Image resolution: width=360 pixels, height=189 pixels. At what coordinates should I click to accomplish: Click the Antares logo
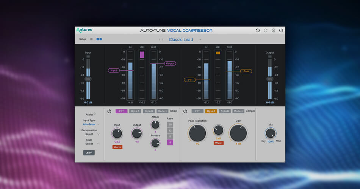tap(84, 30)
